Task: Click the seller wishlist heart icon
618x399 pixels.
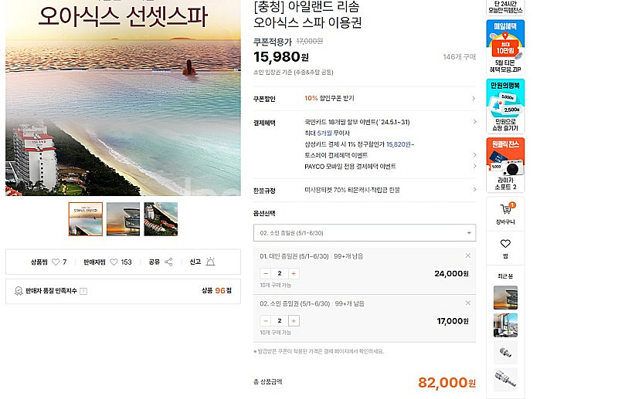Action: [114, 262]
